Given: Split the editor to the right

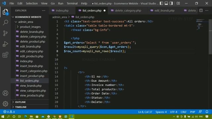Looking at the screenshot, I should (x=201, y=11).
